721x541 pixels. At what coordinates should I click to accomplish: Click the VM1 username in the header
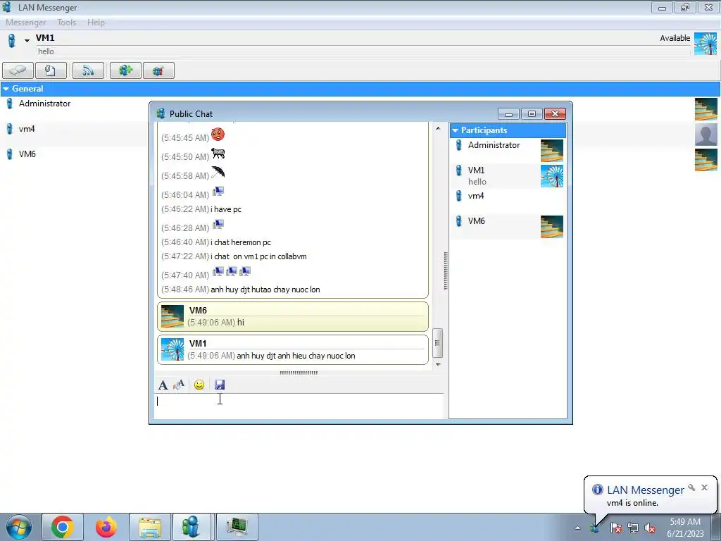(x=45, y=38)
